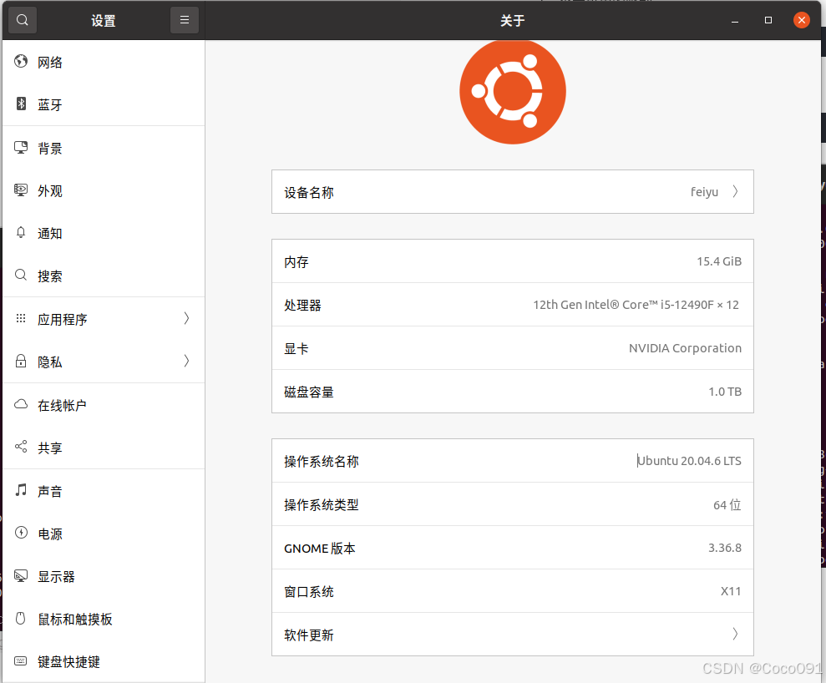826x683 pixels.
Task: Click the 窗口系统 value X11
Action: point(731,591)
